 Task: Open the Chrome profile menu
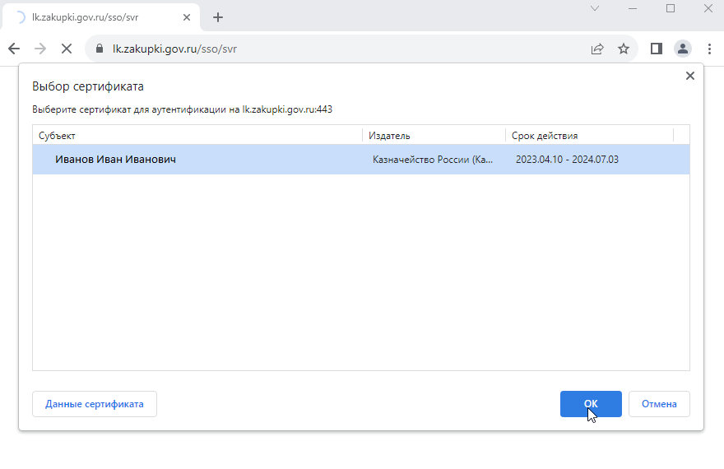[x=683, y=49]
